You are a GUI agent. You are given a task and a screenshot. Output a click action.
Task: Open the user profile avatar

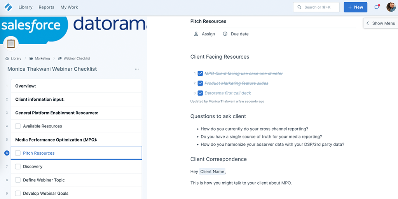[391, 7]
